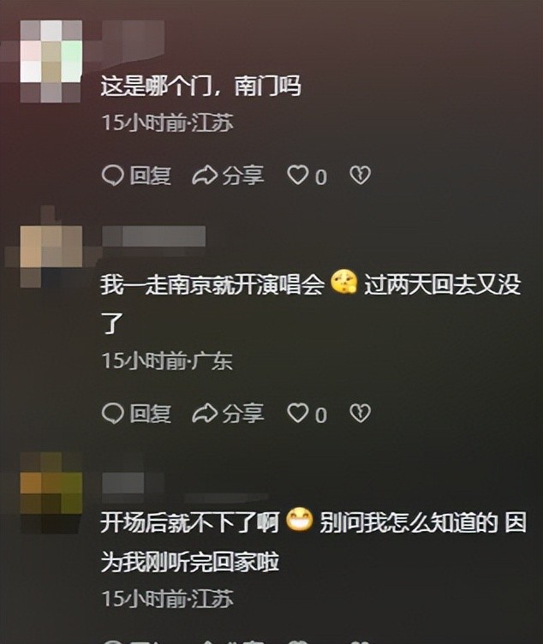This screenshot has width=543, height=644.
Task: Click the grinning emoji in third comment
Action: (300, 520)
